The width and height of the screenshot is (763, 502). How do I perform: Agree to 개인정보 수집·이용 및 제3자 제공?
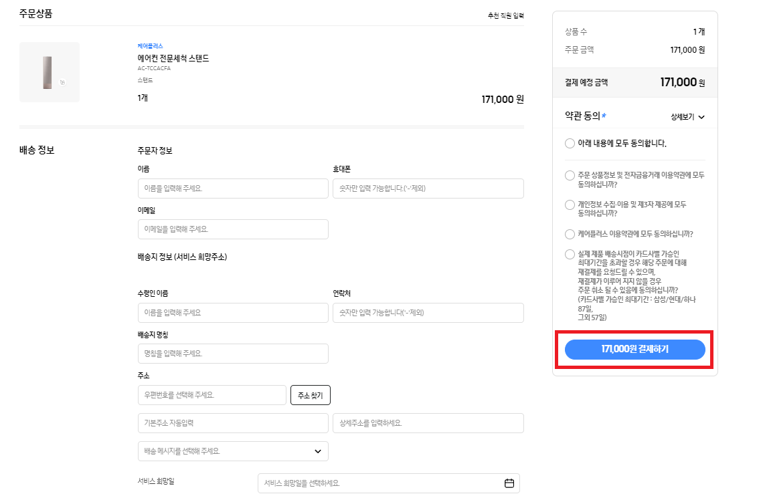point(570,205)
